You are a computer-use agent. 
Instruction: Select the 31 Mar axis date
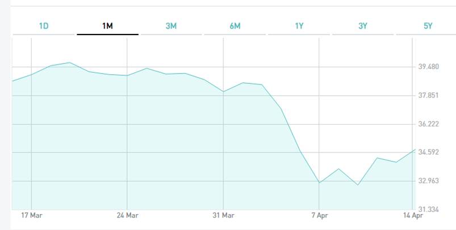click(x=223, y=216)
